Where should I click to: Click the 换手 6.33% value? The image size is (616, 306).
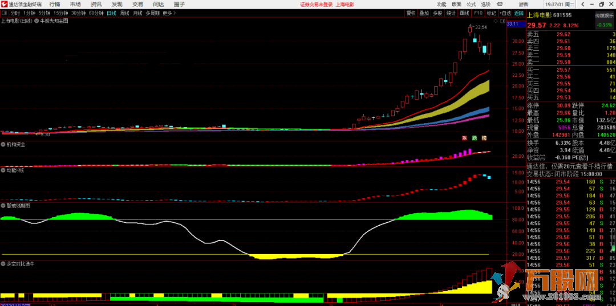(x=564, y=143)
